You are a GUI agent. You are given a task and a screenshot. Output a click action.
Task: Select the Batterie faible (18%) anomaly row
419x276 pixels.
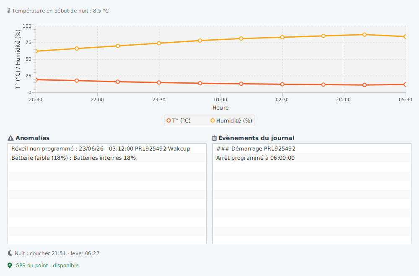[x=107, y=158]
